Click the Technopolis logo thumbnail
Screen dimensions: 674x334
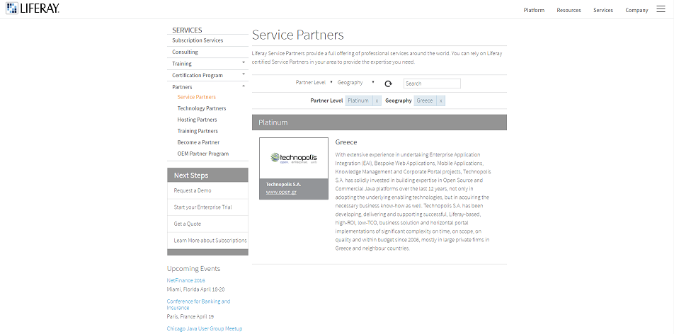[x=294, y=158]
